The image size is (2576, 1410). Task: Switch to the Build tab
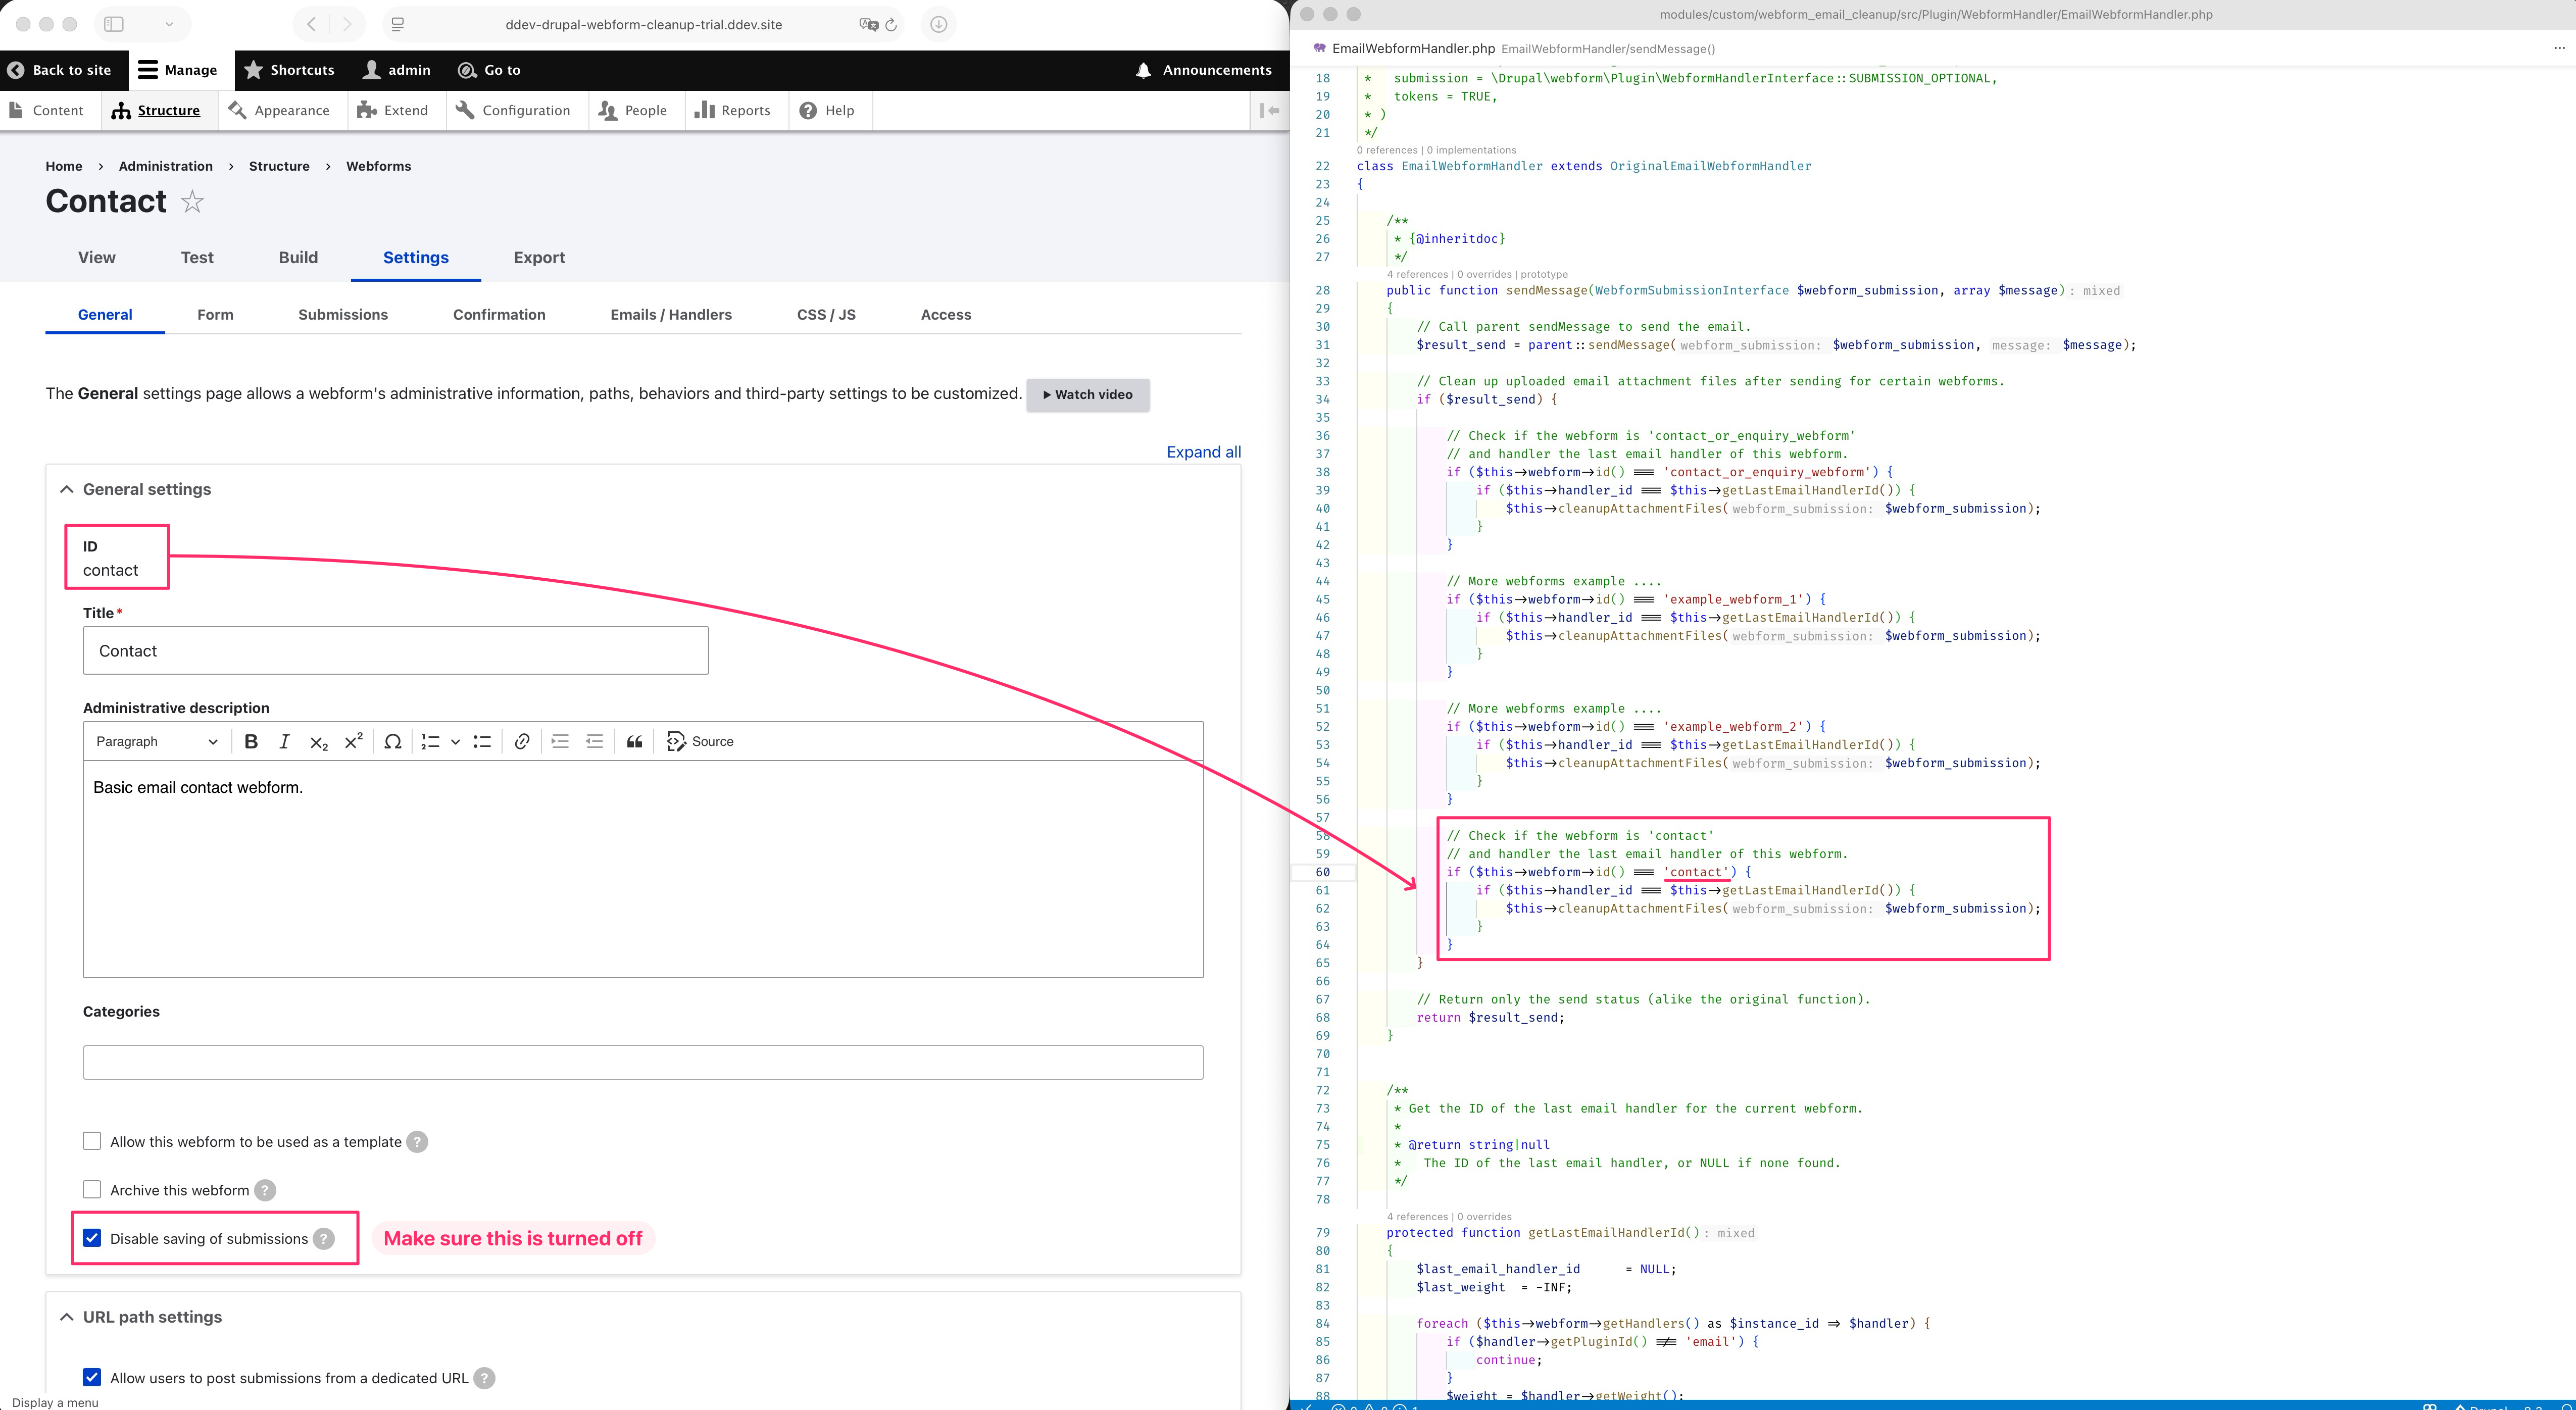click(298, 257)
